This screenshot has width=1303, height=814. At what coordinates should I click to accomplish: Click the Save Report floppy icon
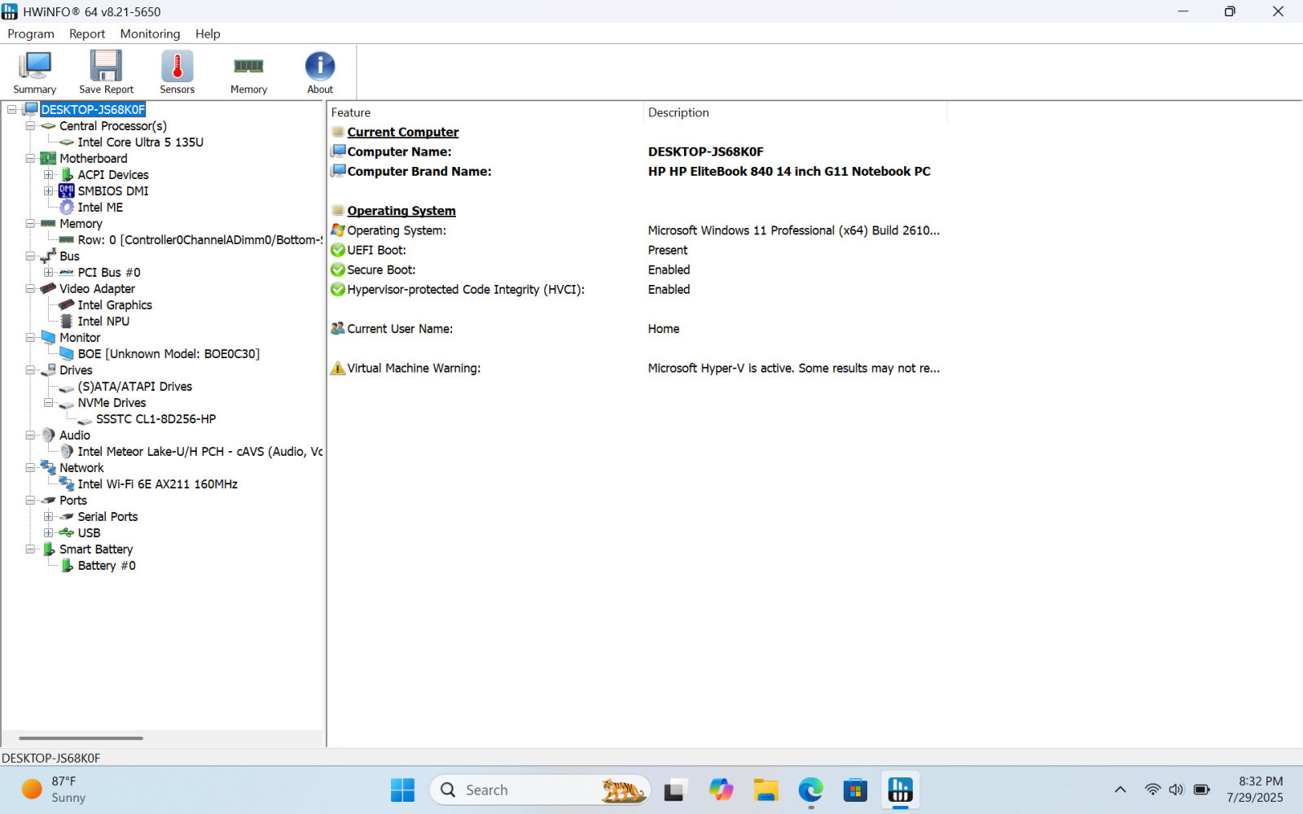(106, 72)
